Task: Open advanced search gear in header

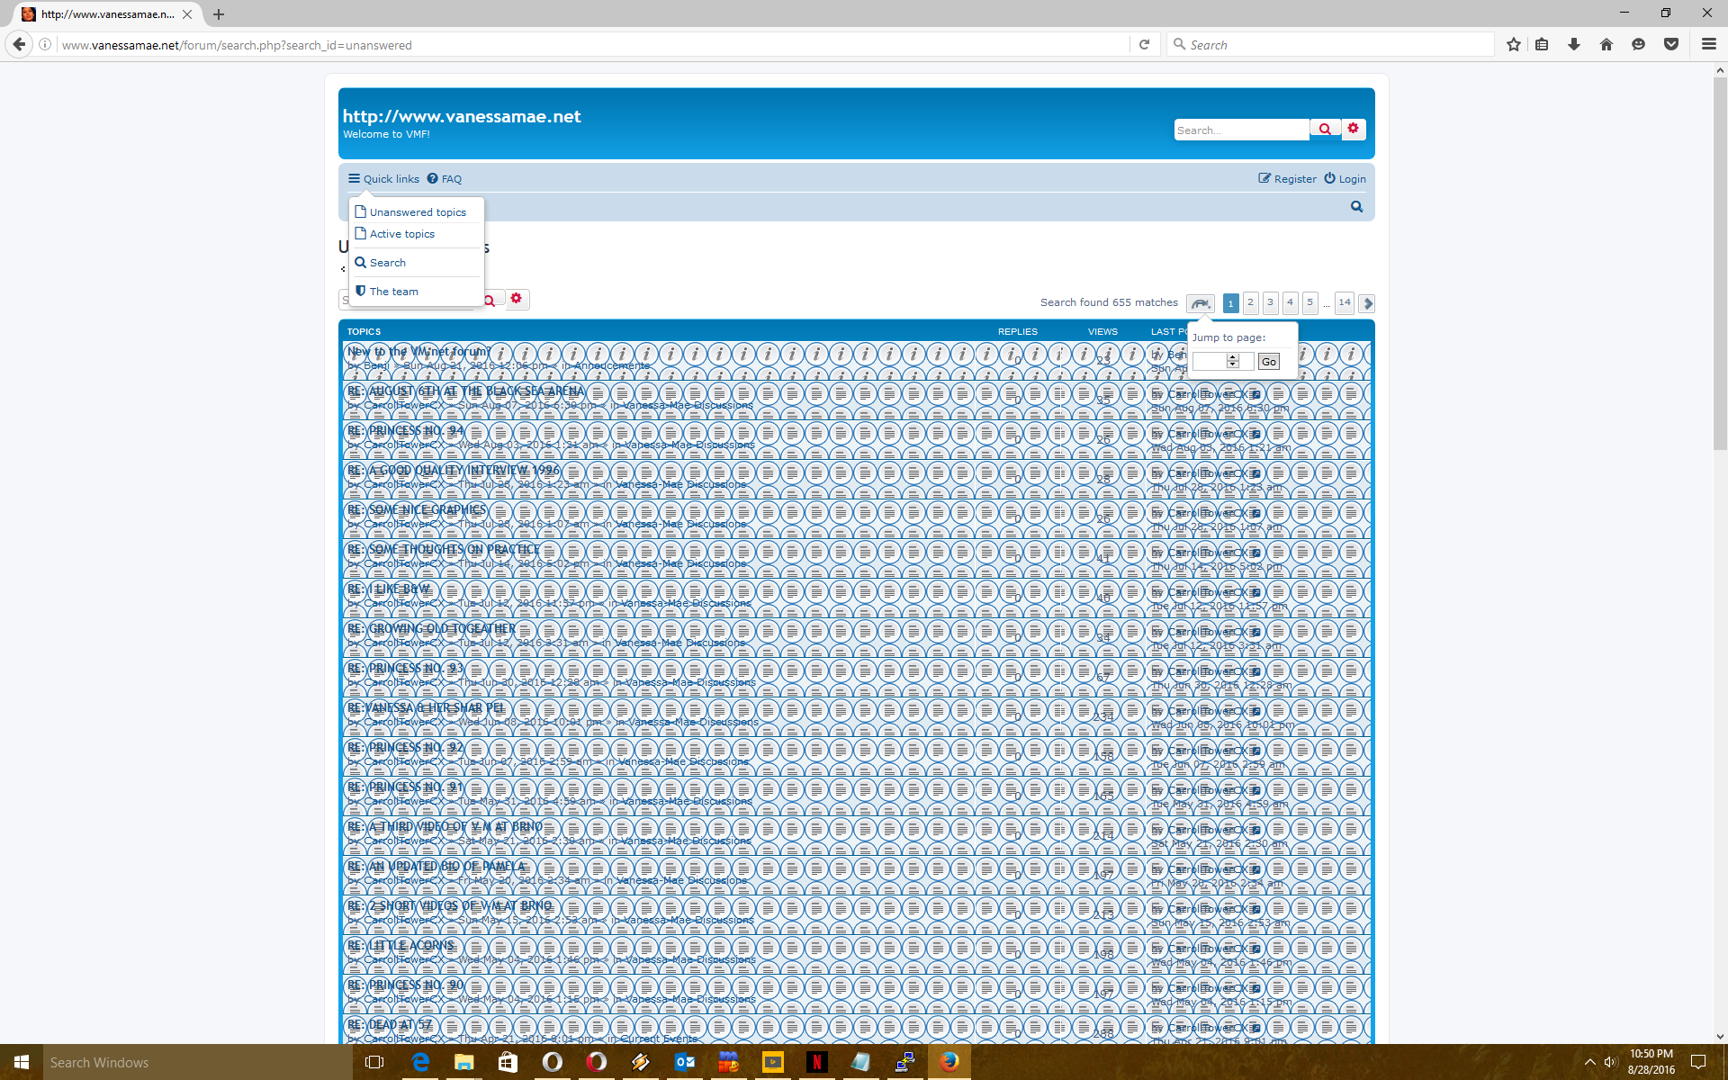Action: coord(1353,129)
